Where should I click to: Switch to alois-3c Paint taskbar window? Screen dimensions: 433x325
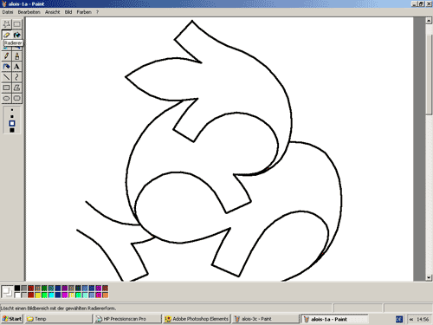coord(265,319)
